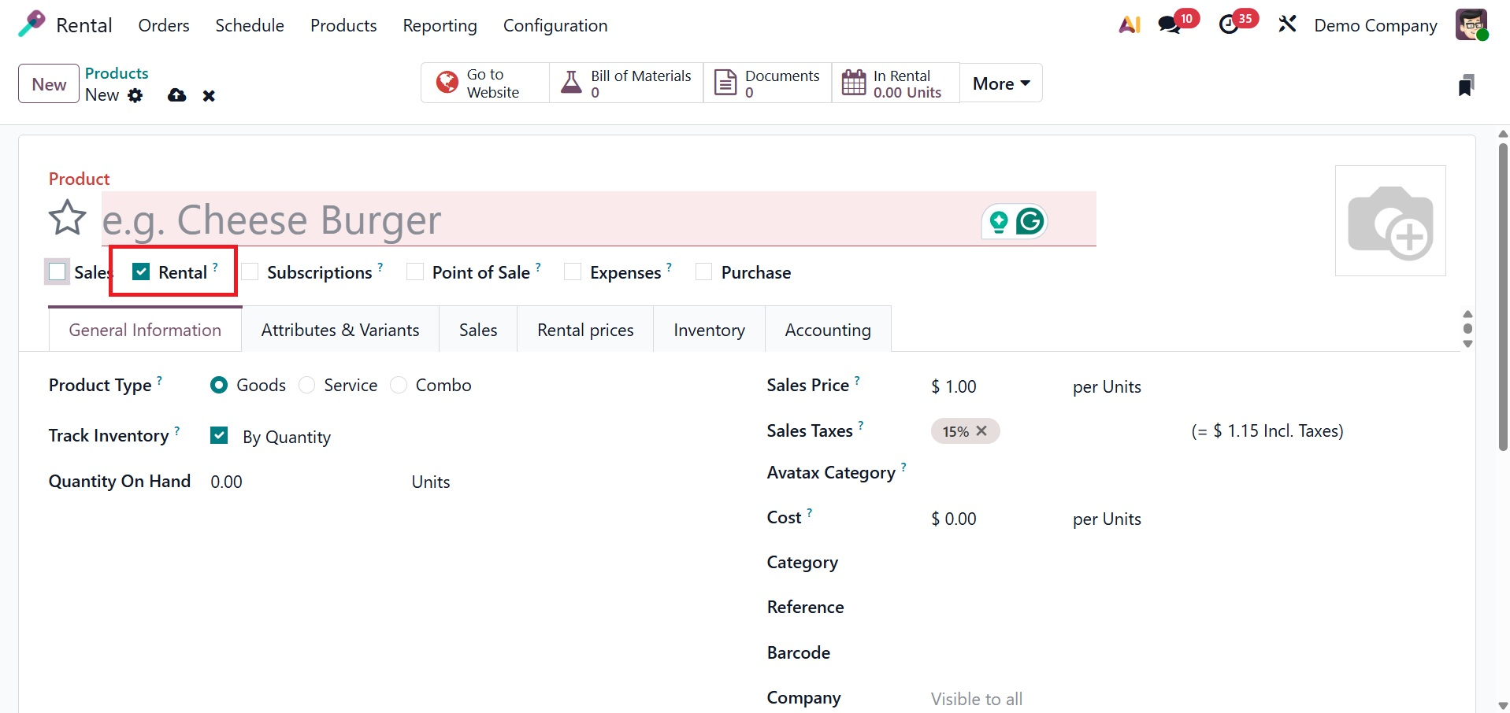Open the gear actions menu beside New

click(x=135, y=95)
